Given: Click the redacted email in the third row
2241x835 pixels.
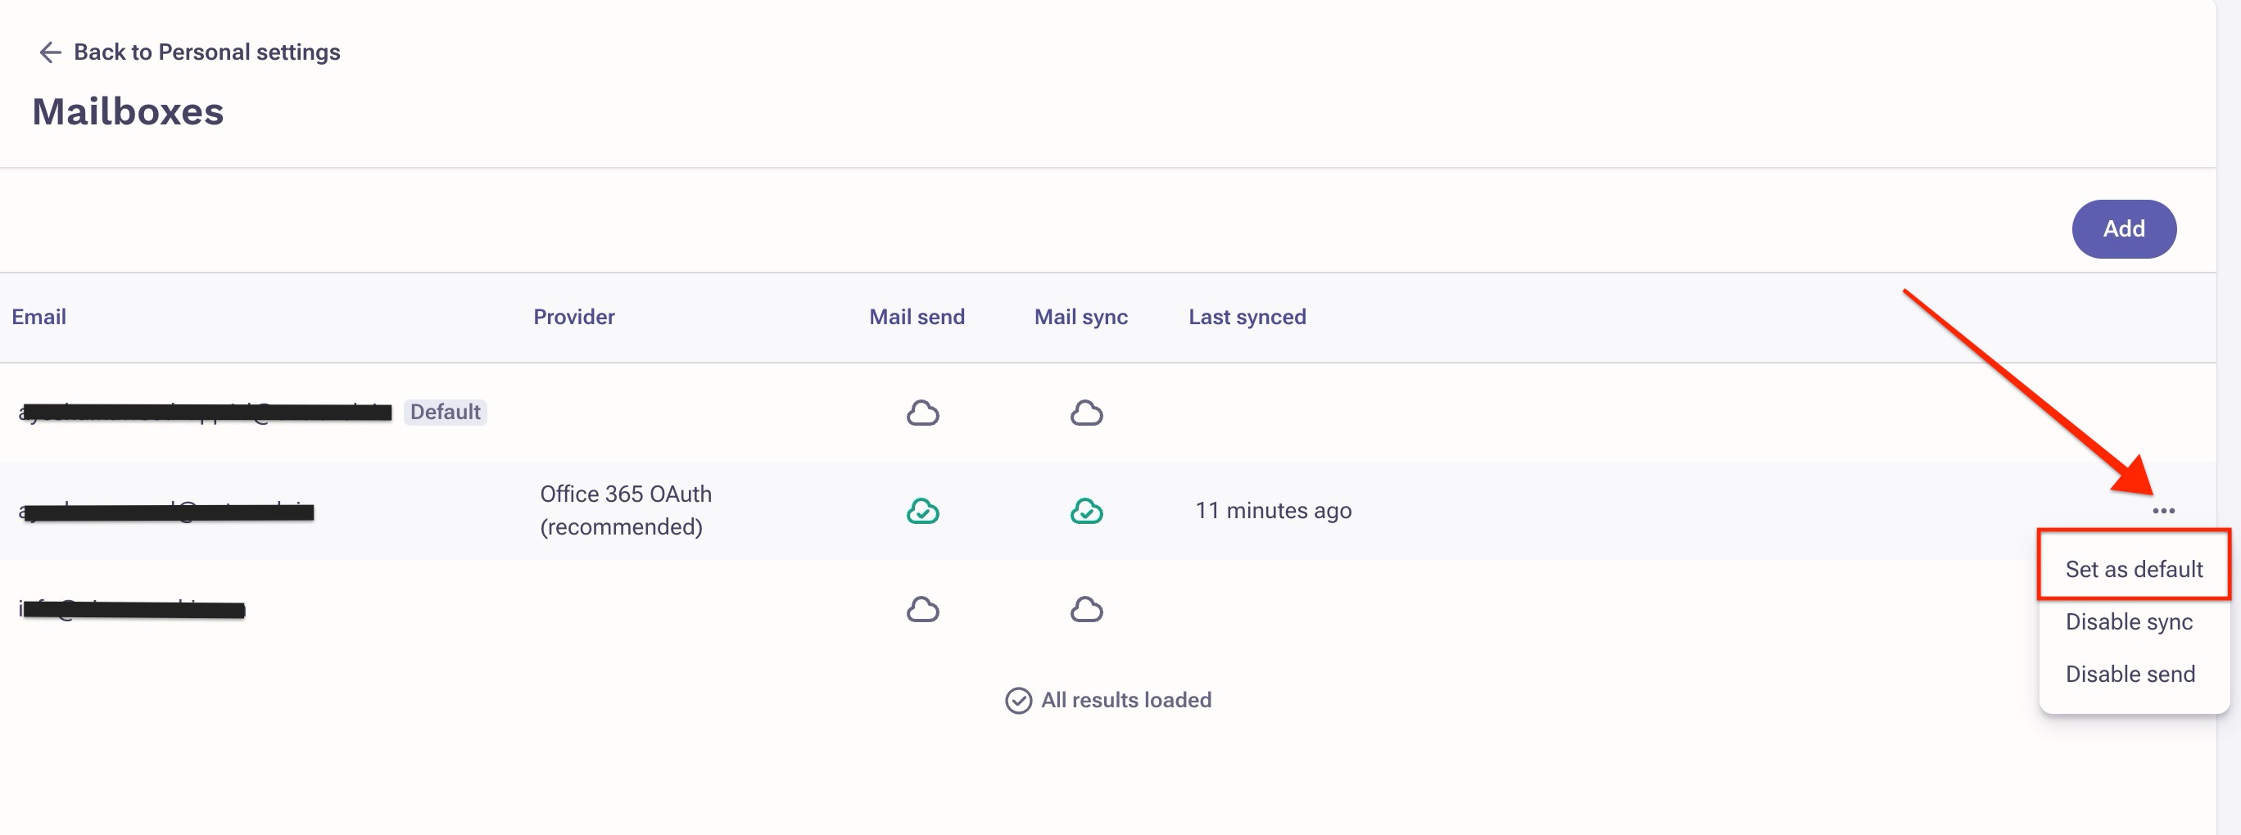Looking at the screenshot, I should (131, 609).
